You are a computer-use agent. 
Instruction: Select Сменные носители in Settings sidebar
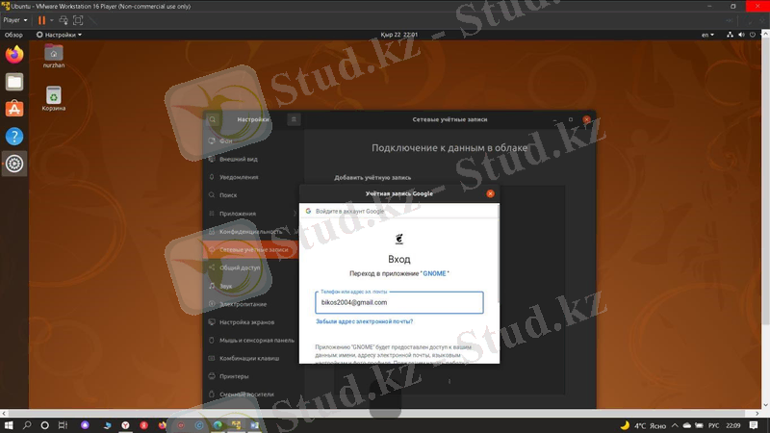(251, 395)
